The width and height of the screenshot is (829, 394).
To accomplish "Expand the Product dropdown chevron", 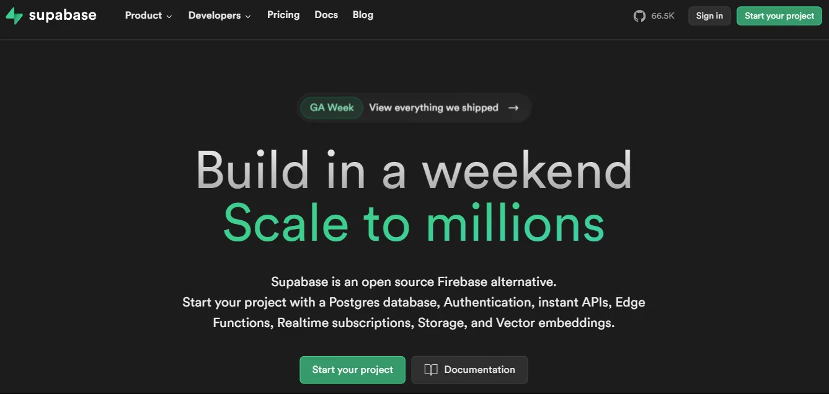I will pos(169,17).
